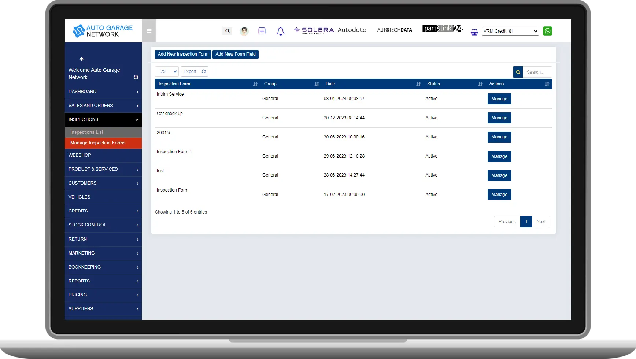Open the global search icon
636x359 pixels.
(x=227, y=31)
